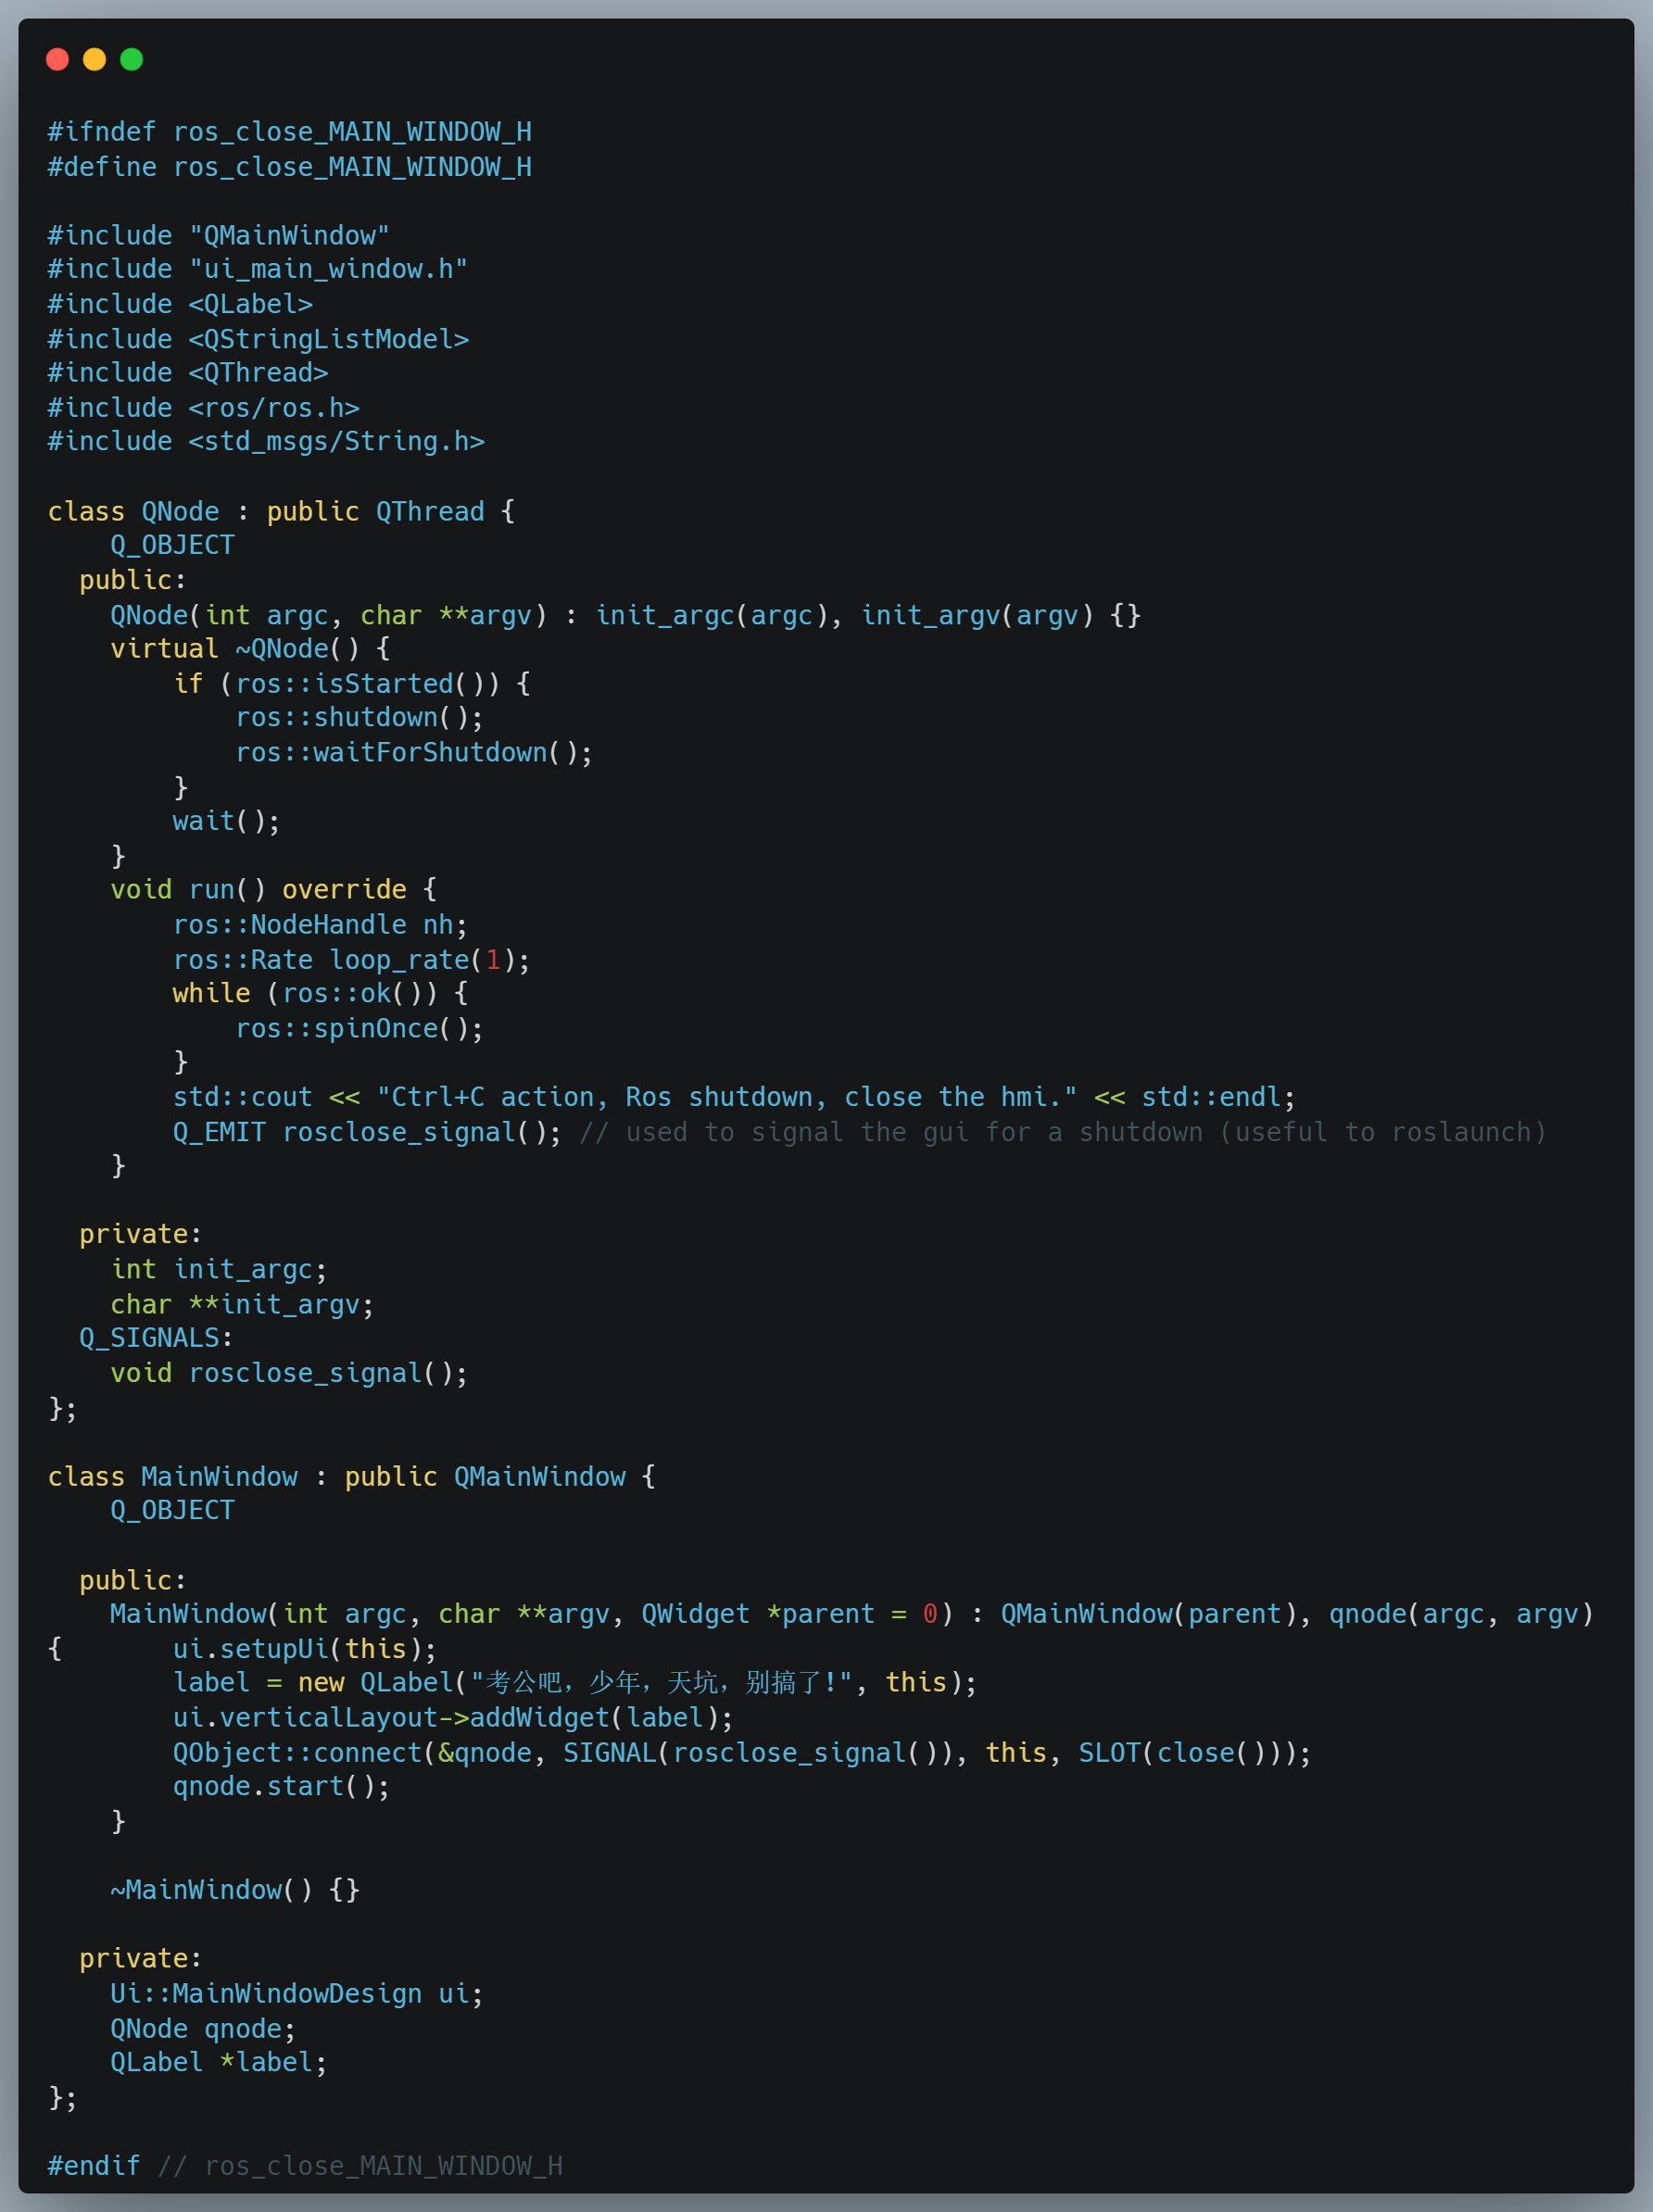
Task: Click the MainWindow constructor signature line
Action: [852, 1615]
